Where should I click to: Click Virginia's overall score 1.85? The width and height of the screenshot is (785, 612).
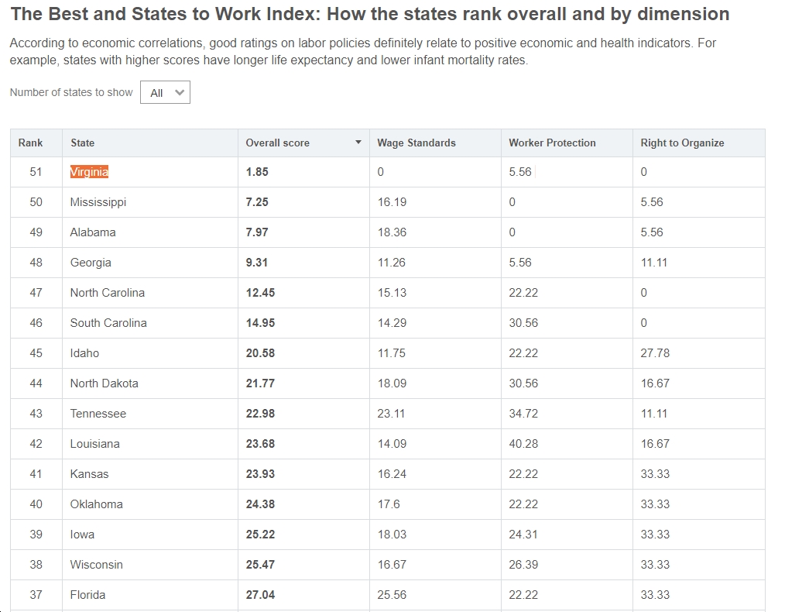click(257, 172)
